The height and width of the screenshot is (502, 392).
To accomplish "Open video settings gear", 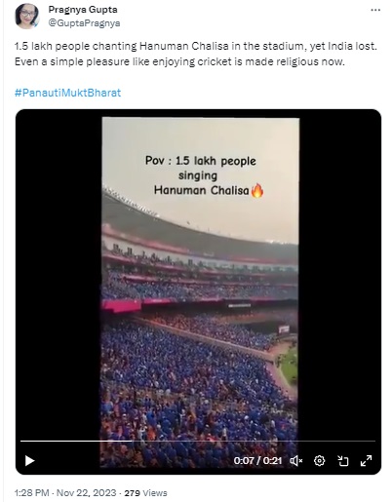I will click(x=319, y=460).
